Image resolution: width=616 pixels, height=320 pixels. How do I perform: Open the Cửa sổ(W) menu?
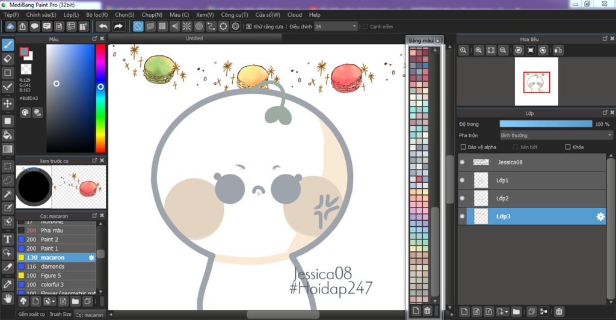268,14
